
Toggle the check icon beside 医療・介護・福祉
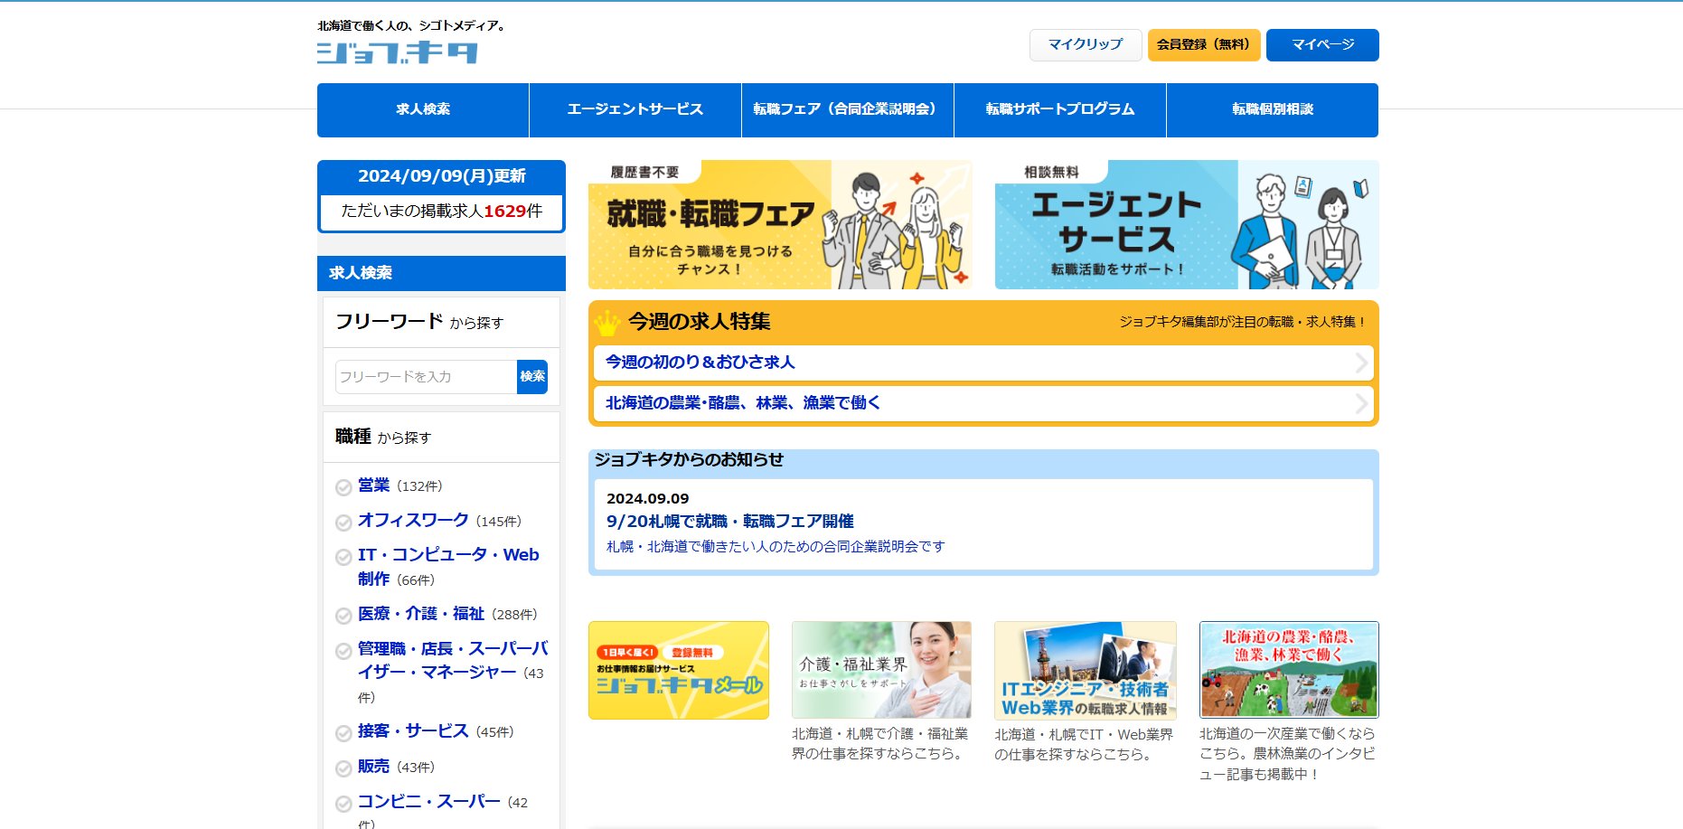coord(343,617)
